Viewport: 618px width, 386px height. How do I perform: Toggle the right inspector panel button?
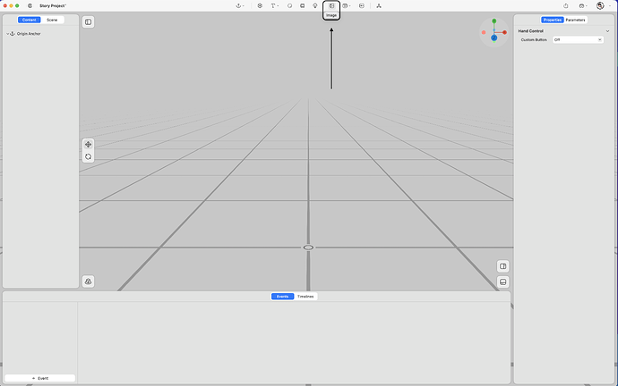tap(502, 266)
